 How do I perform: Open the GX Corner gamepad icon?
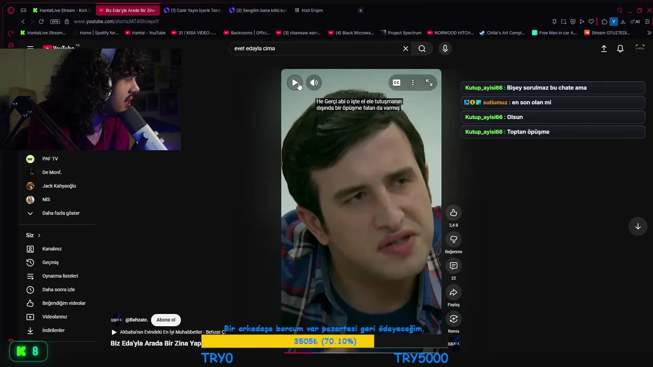23,10
